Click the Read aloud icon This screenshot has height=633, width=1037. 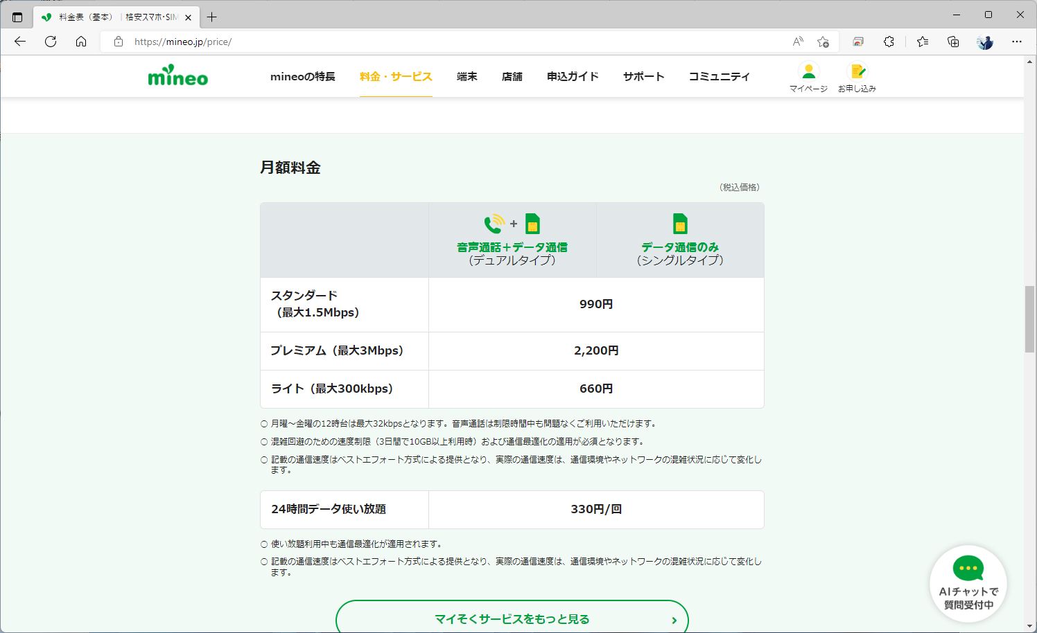[x=796, y=42]
